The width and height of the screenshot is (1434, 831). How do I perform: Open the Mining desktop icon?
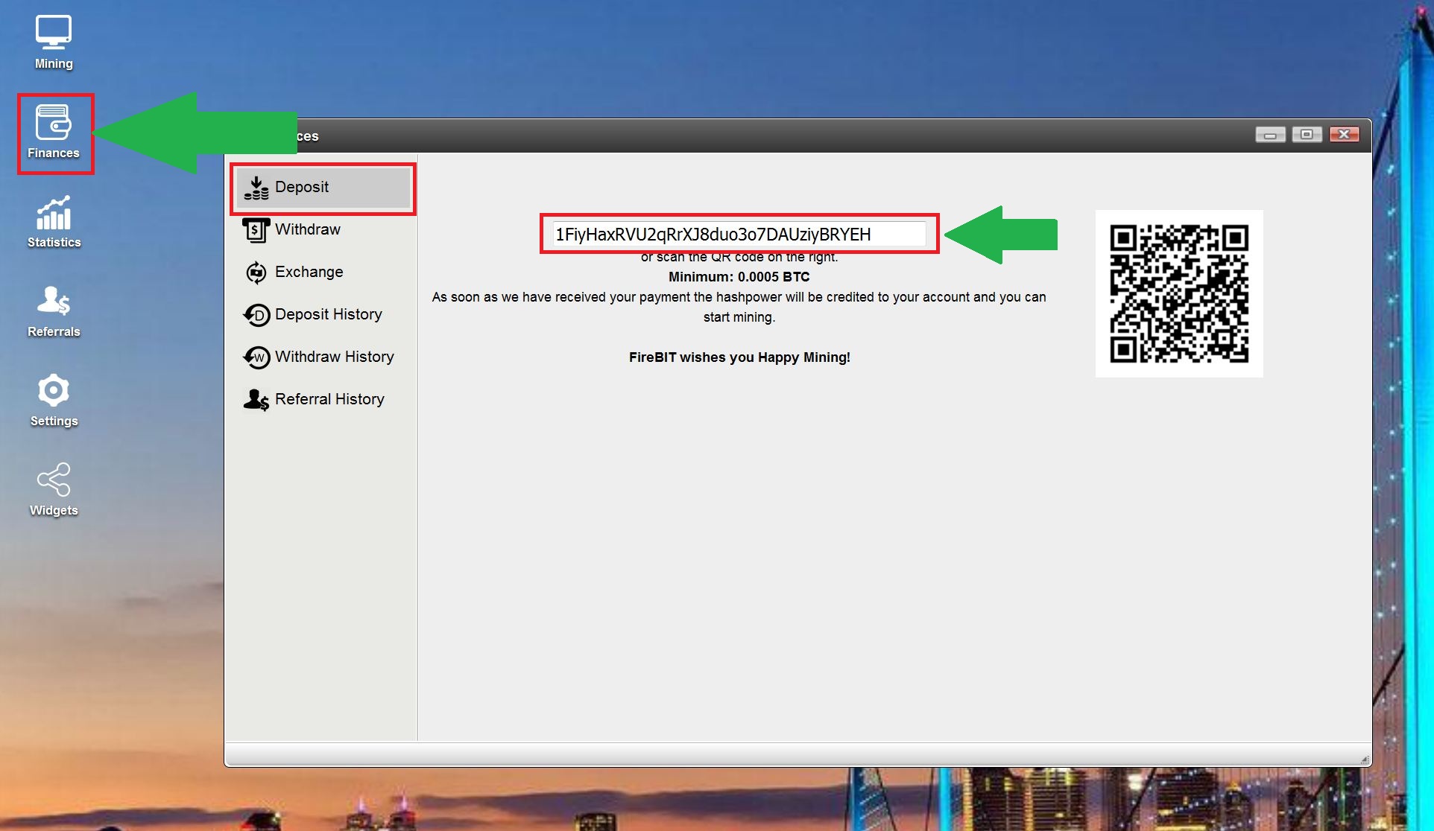point(54,42)
